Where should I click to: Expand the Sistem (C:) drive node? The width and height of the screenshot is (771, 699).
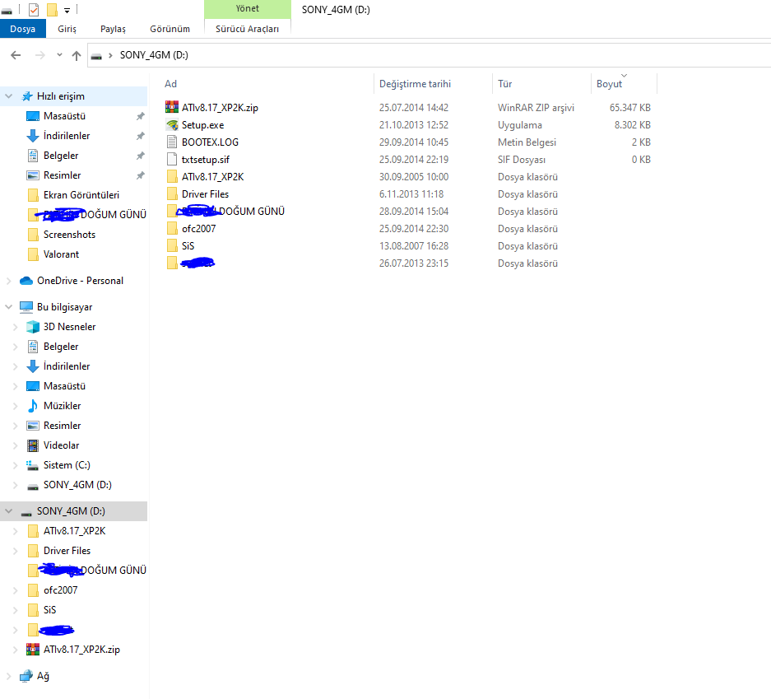tap(16, 465)
